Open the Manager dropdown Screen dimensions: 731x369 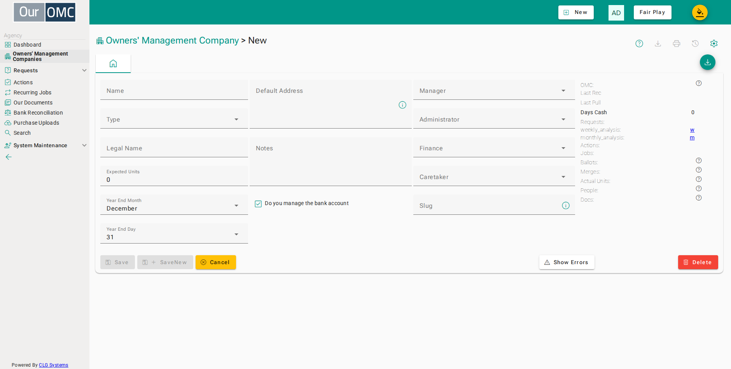[494, 91]
